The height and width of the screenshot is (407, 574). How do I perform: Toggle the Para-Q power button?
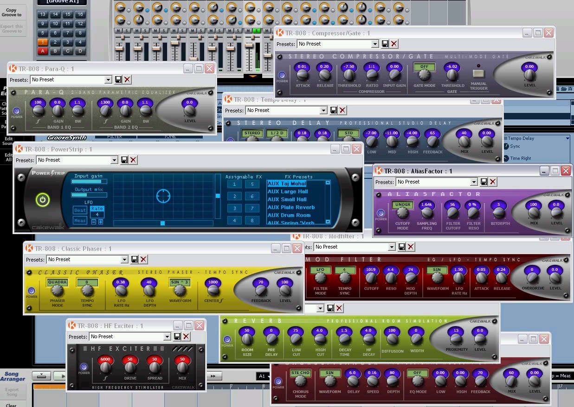[17, 112]
